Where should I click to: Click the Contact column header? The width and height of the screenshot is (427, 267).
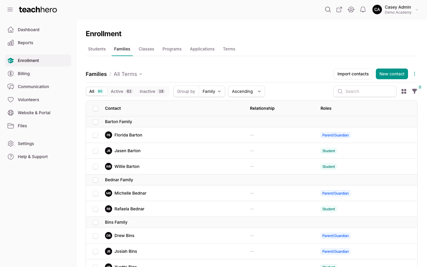tap(113, 108)
